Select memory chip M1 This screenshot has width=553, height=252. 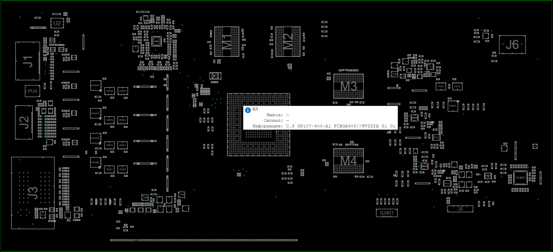227,41
